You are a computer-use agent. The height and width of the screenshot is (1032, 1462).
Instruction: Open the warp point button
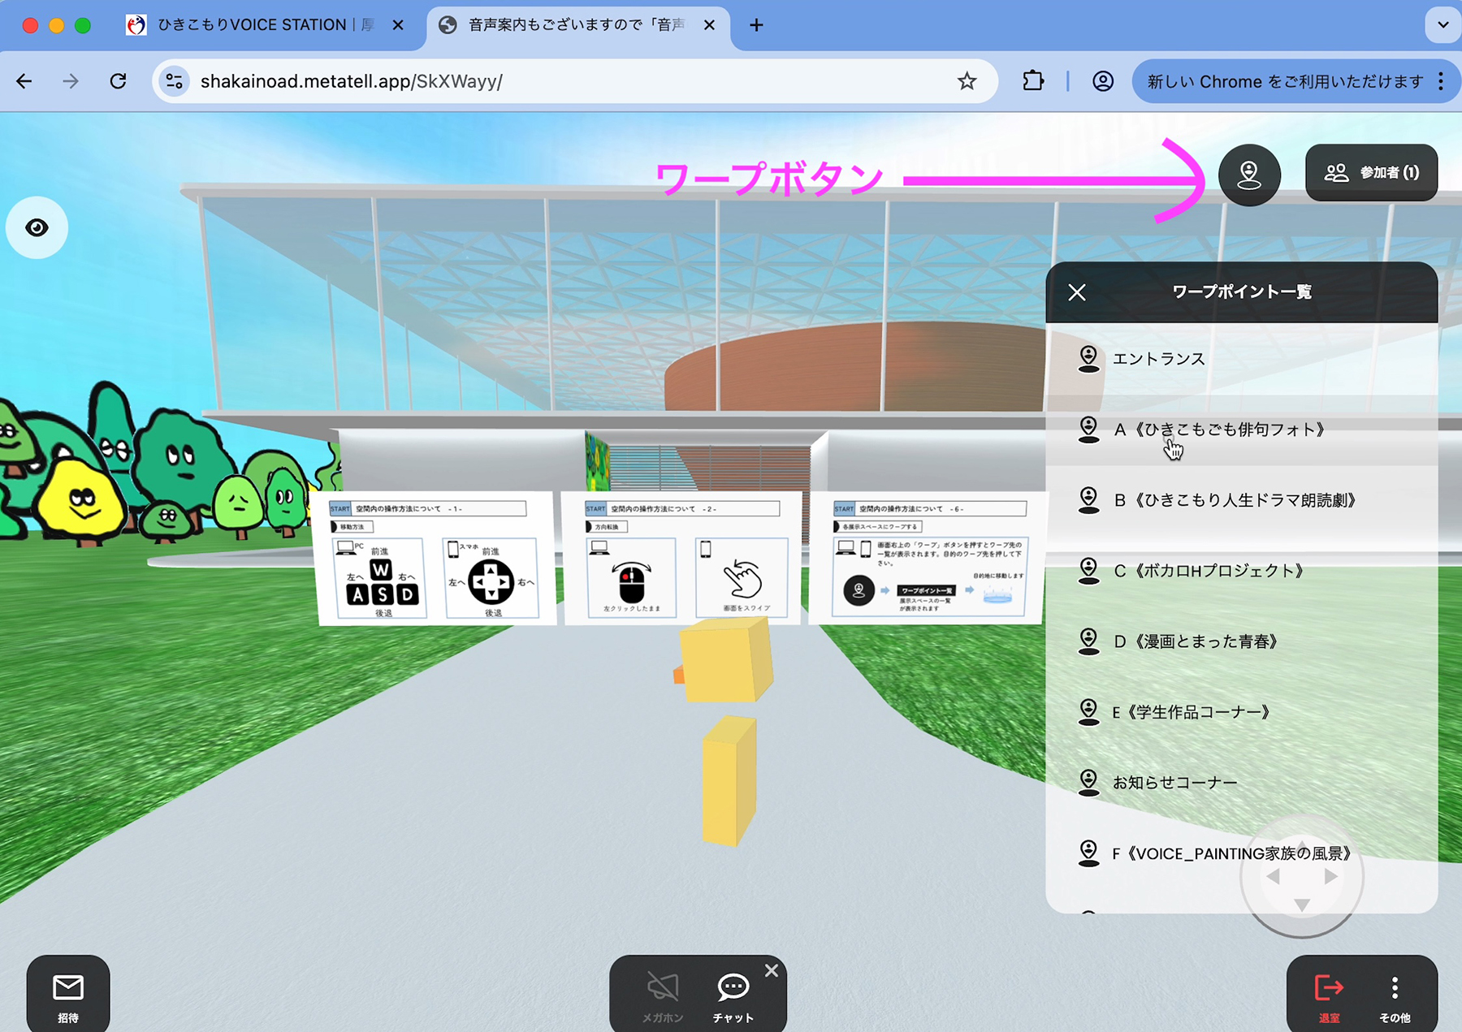click(1249, 175)
